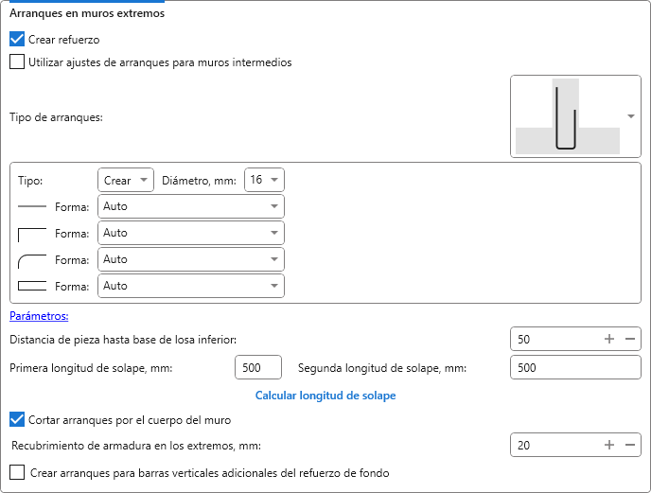
Task: Increase the Recubrimiento de armadura value
Action: click(609, 445)
